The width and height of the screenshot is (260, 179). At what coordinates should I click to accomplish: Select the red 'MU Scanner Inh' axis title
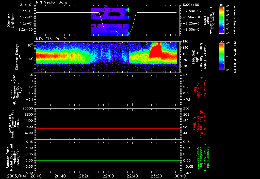click(200, 90)
